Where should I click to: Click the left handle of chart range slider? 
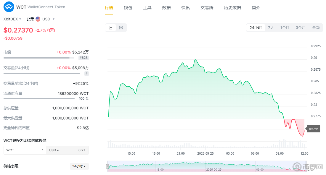tap(107, 166)
